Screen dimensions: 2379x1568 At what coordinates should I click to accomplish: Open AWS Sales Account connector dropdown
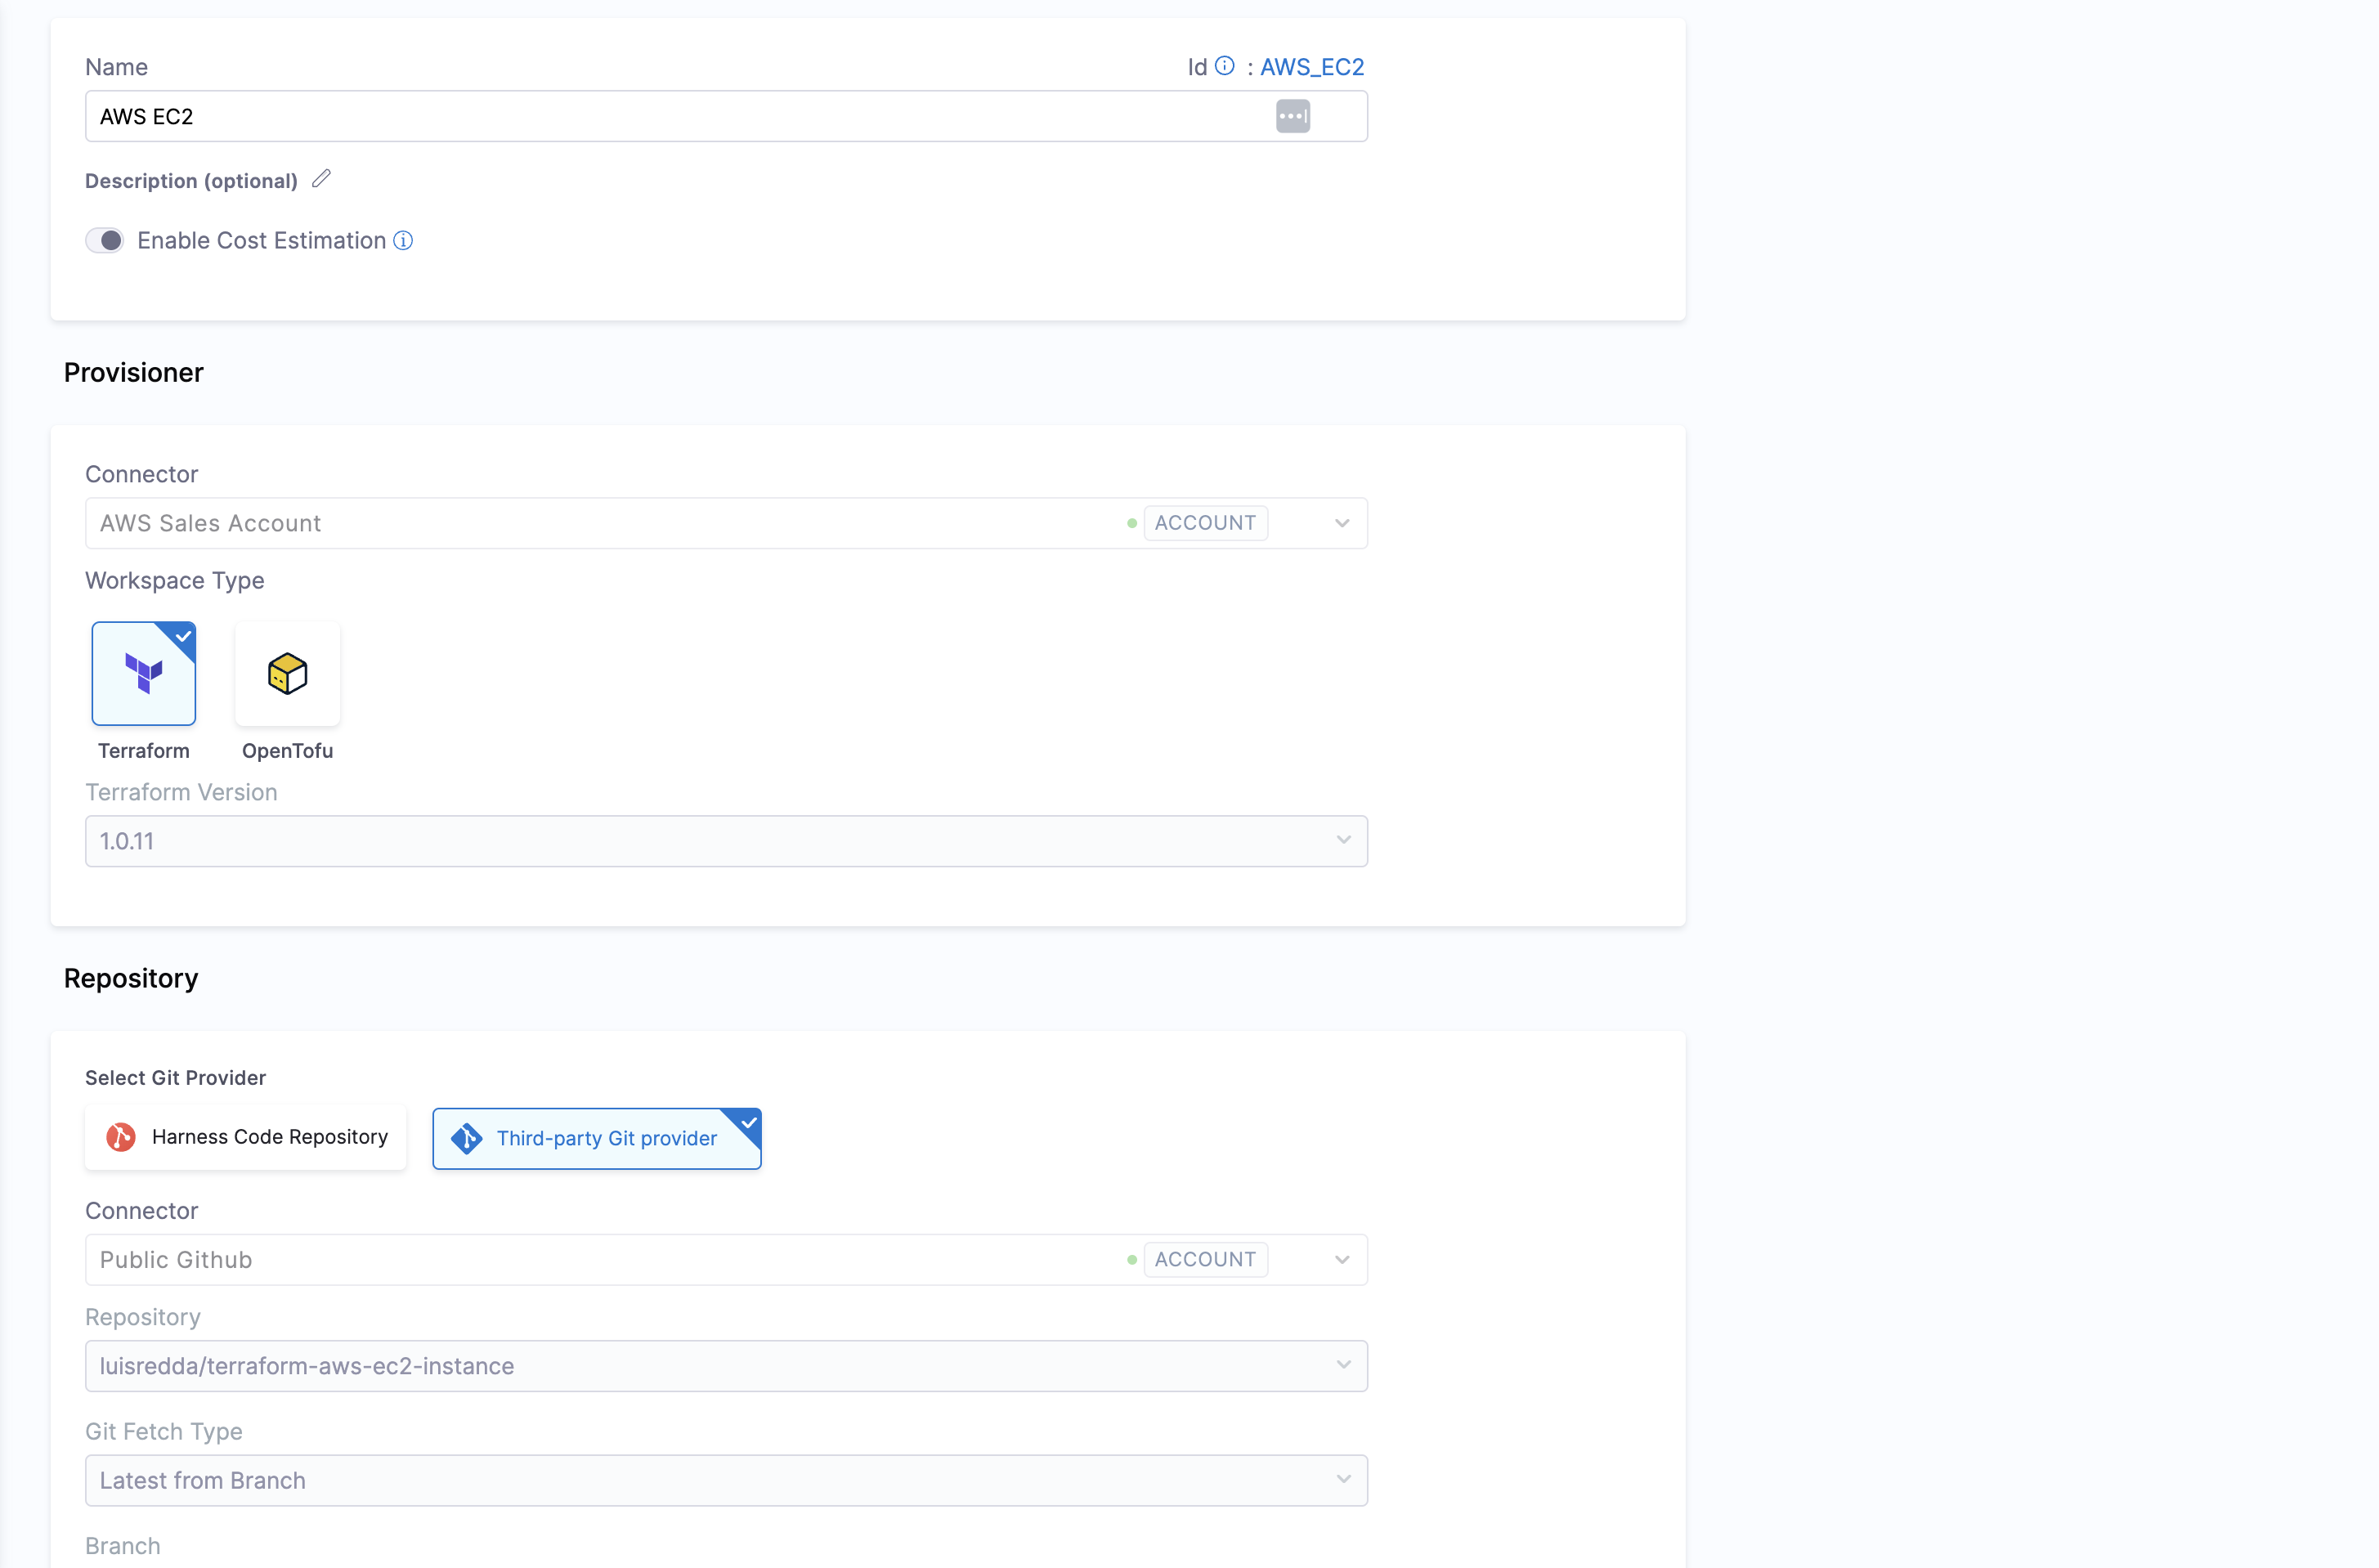1342,523
